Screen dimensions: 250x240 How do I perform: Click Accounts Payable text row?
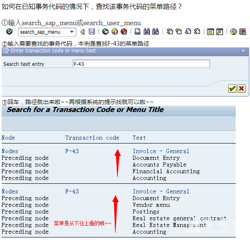[x=160, y=164]
